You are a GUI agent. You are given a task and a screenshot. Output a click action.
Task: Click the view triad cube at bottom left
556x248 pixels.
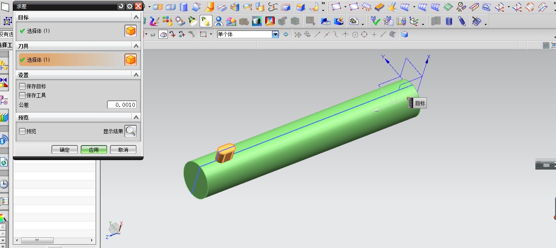(x=115, y=228)
